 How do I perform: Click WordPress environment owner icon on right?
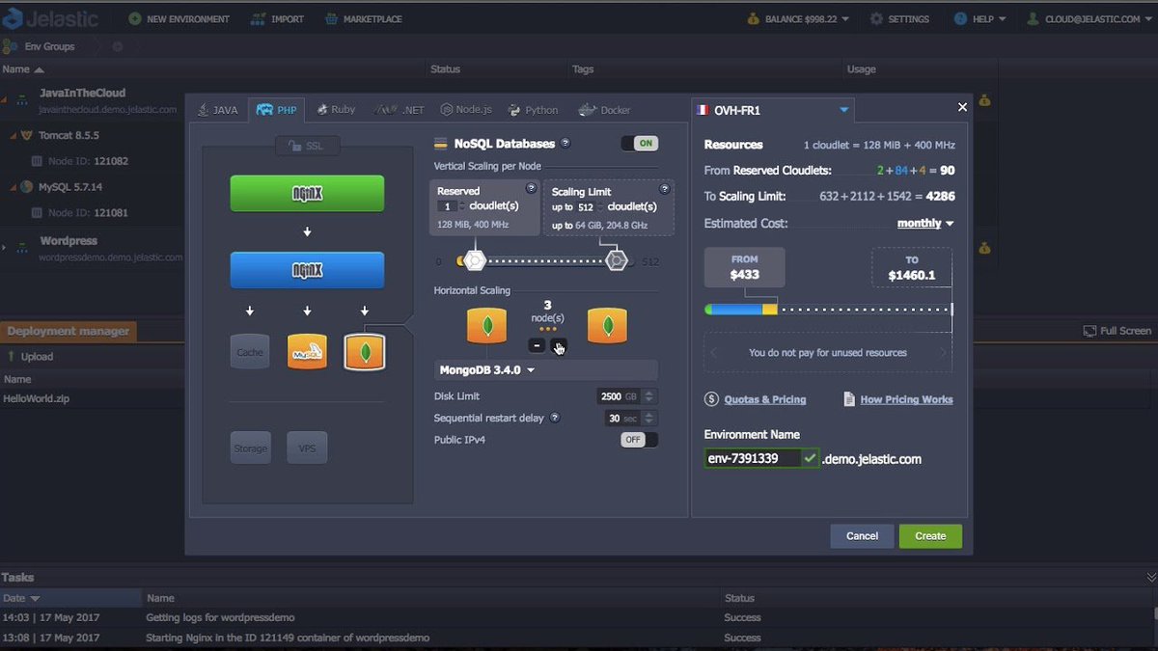[x=984, y=248]
